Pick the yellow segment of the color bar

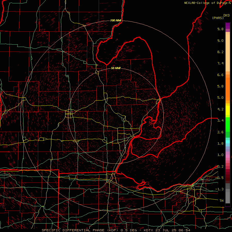click(228, 110)
